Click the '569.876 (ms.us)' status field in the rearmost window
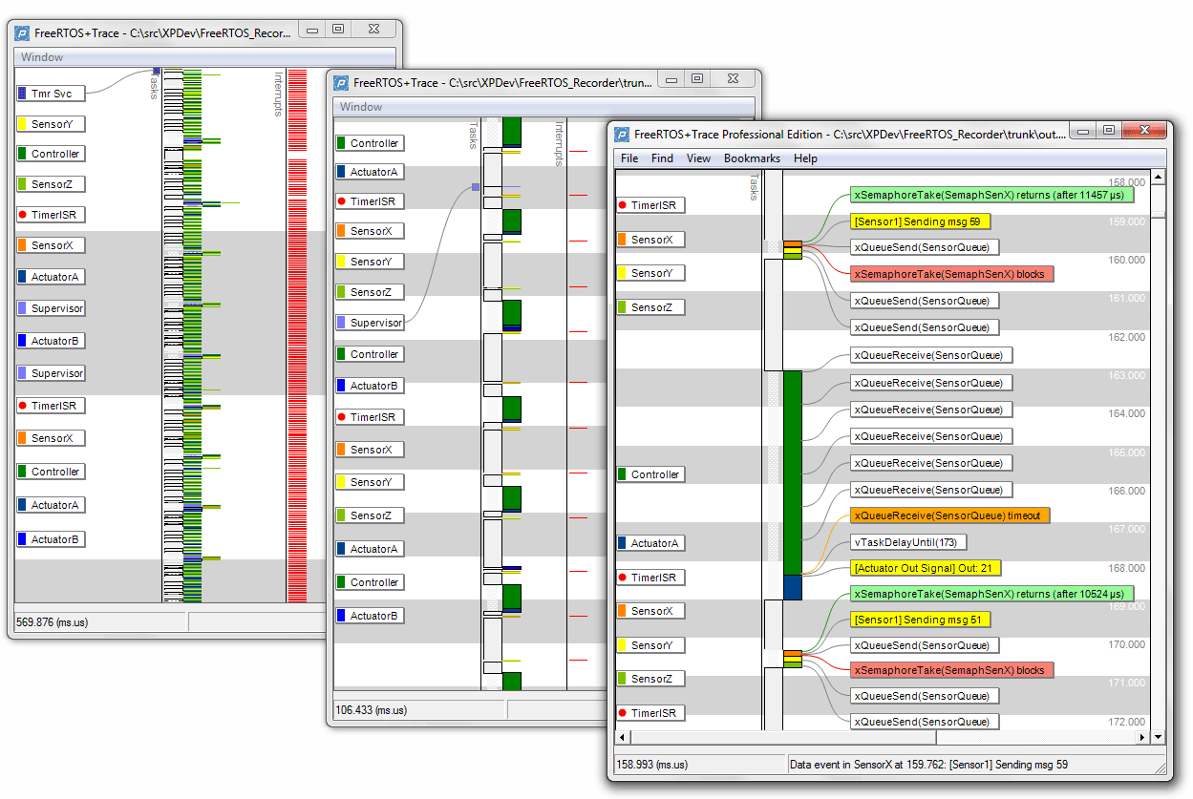The image size is (1193, 799). point(99,622)
